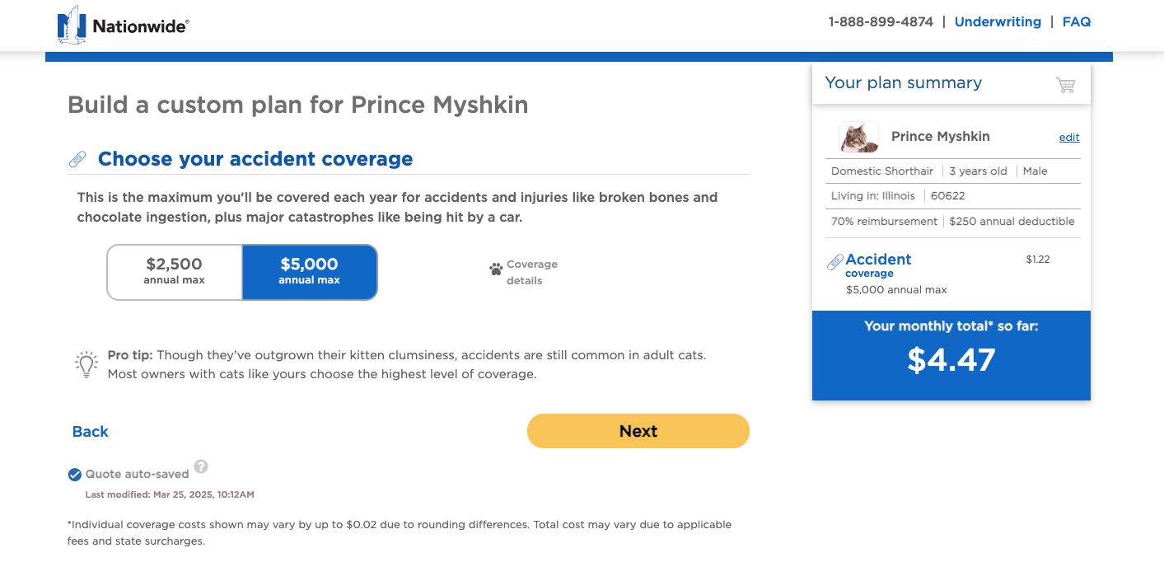Open the shopping cart icon

pyautogui.click(x=1065, y=85)
